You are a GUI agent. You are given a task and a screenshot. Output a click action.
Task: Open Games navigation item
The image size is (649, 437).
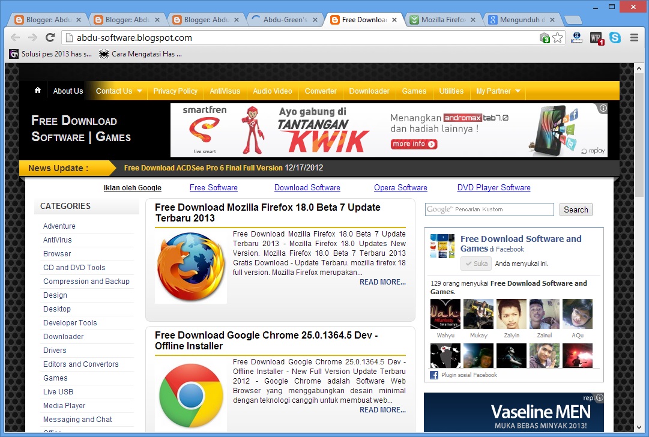[414, 91]
